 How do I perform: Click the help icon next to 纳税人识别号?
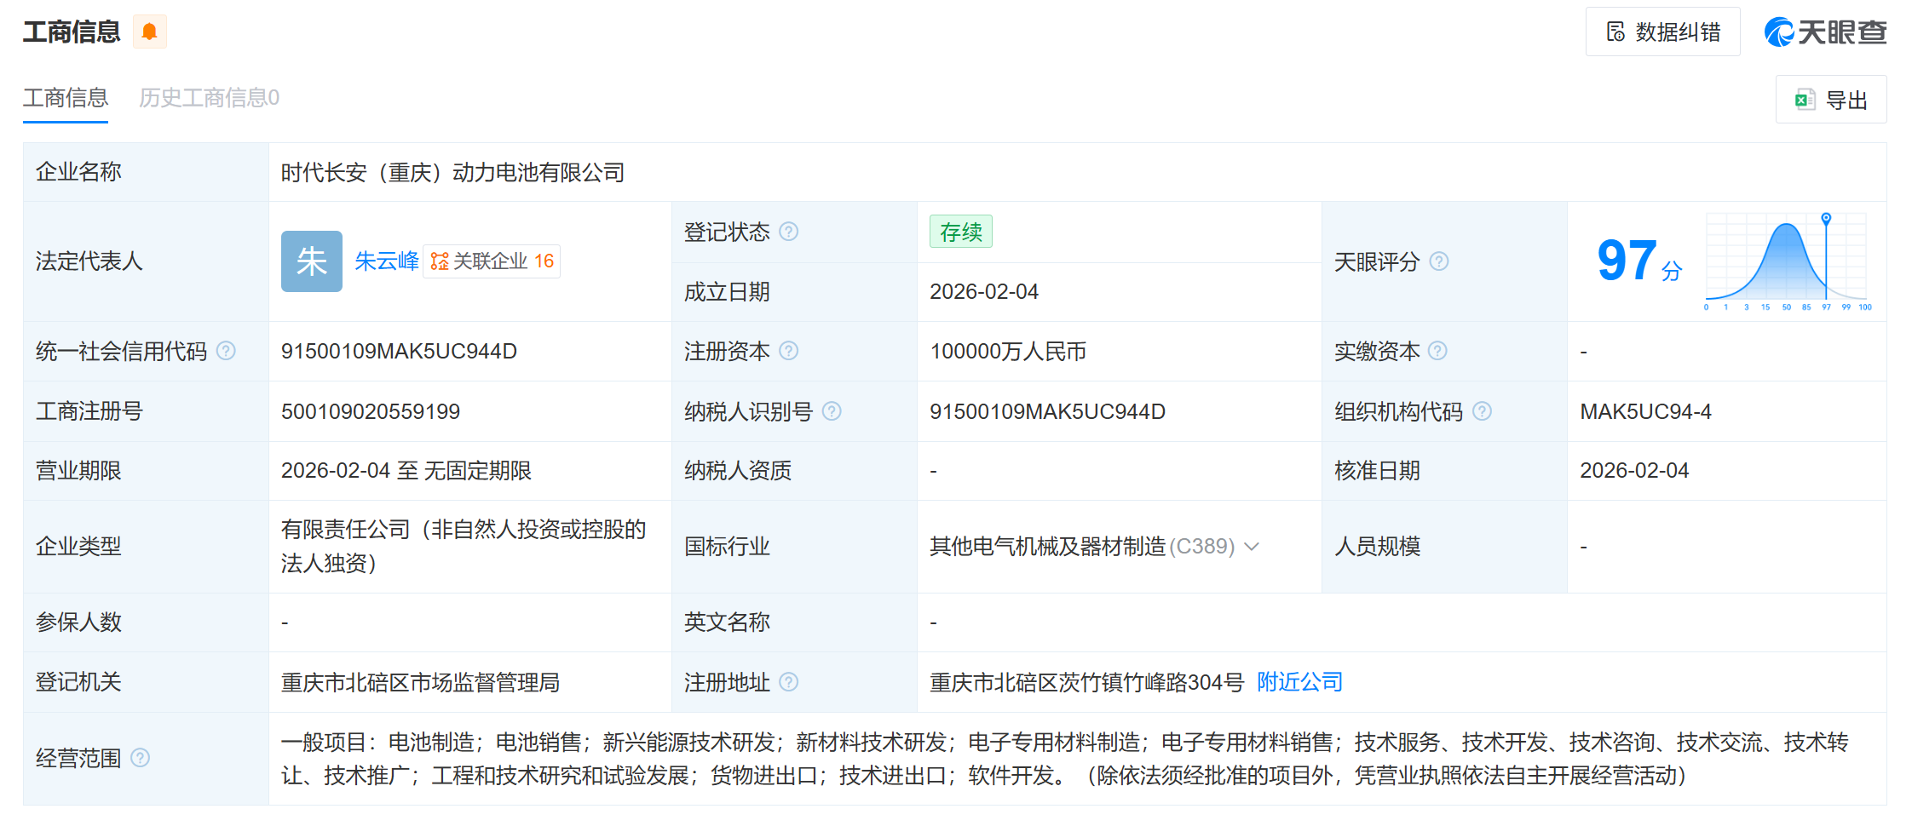[832, 411]
